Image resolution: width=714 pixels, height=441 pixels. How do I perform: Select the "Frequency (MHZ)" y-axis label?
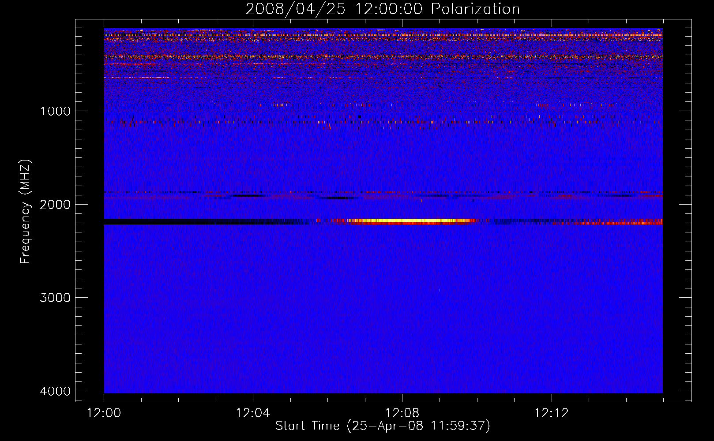(25, 212)
